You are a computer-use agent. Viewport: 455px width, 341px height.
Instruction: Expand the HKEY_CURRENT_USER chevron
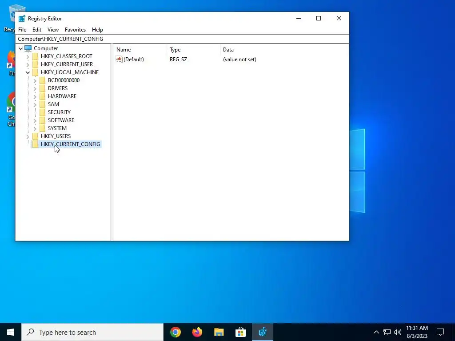point(28,64)
